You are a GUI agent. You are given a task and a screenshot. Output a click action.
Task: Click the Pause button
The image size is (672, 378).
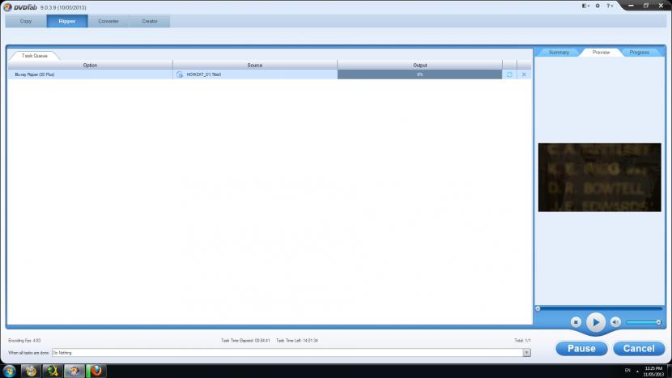(581, 348)
